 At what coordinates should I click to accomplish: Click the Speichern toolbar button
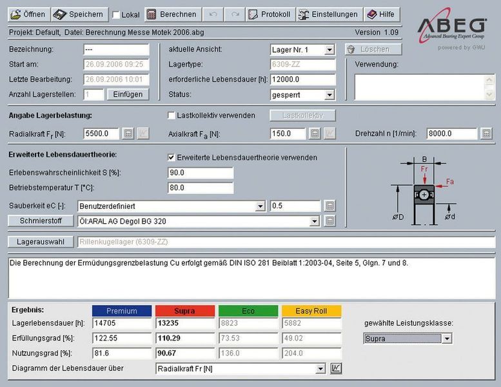point(79,14)
